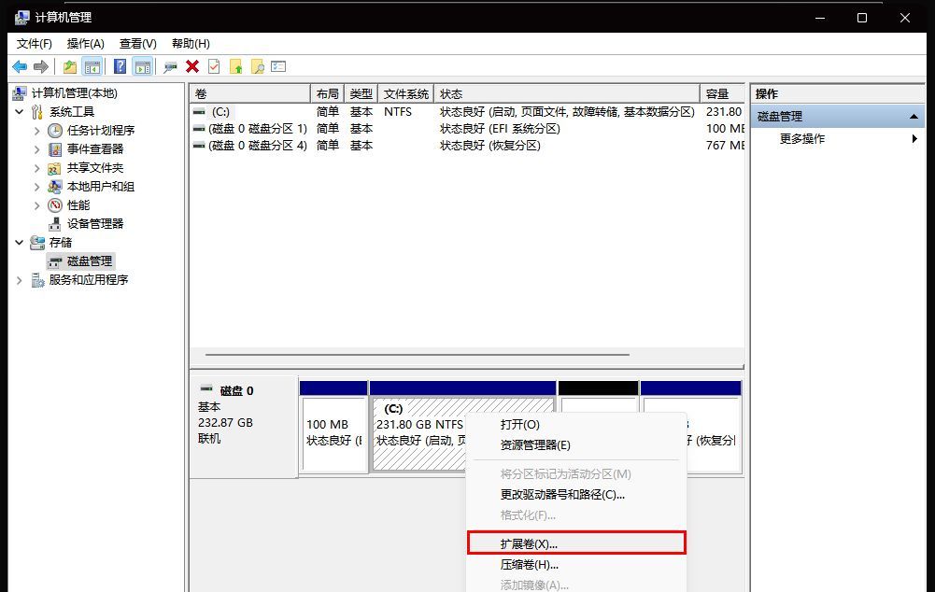Click the 系统工具 tools icon

click(x=37, y=112)
